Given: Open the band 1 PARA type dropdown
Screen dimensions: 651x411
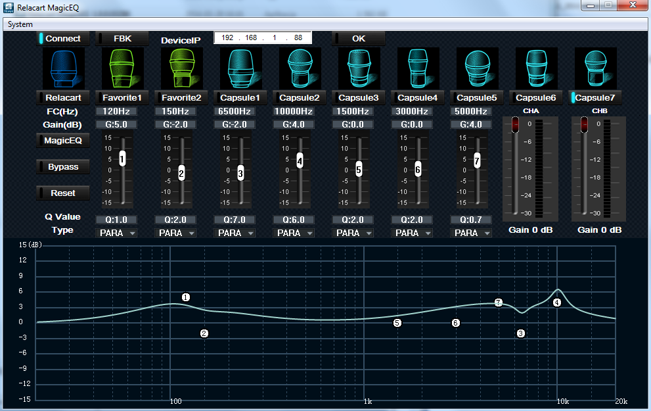Looking at the screenshot, I should [x=116, y=233].
